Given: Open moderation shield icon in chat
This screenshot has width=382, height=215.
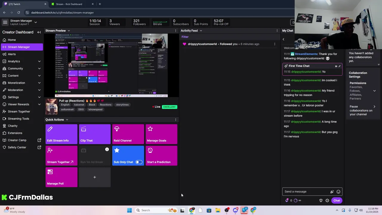Looking at the screenshot, I should (x=321, y=201).
